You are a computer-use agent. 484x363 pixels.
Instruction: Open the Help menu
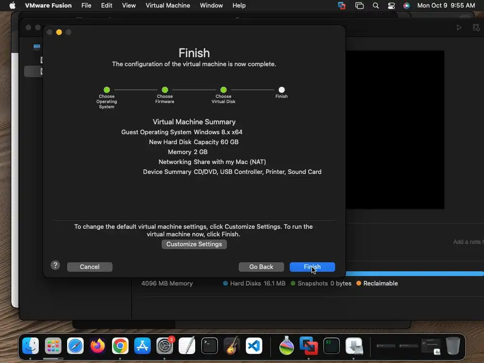coord(239,5)
